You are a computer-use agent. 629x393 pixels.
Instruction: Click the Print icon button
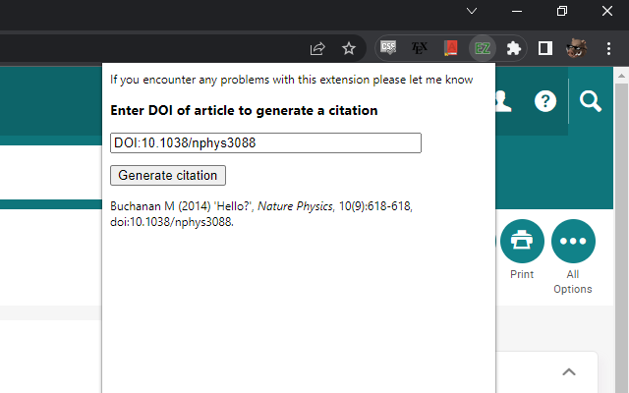point(522,241)
